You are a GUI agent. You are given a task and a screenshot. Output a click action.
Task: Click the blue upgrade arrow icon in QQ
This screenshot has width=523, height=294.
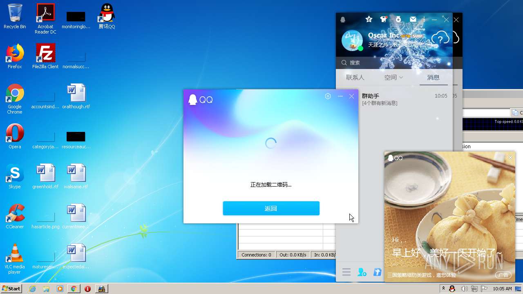[x=377, y=272]
